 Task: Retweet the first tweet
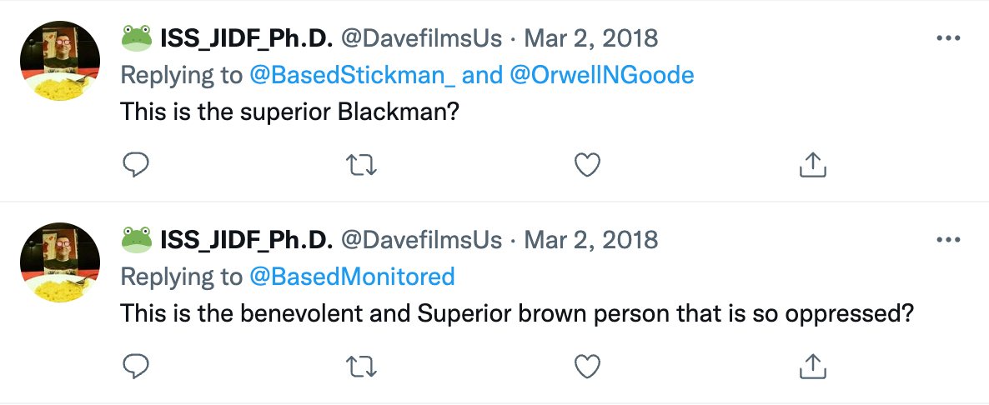(x=361, y=165)
